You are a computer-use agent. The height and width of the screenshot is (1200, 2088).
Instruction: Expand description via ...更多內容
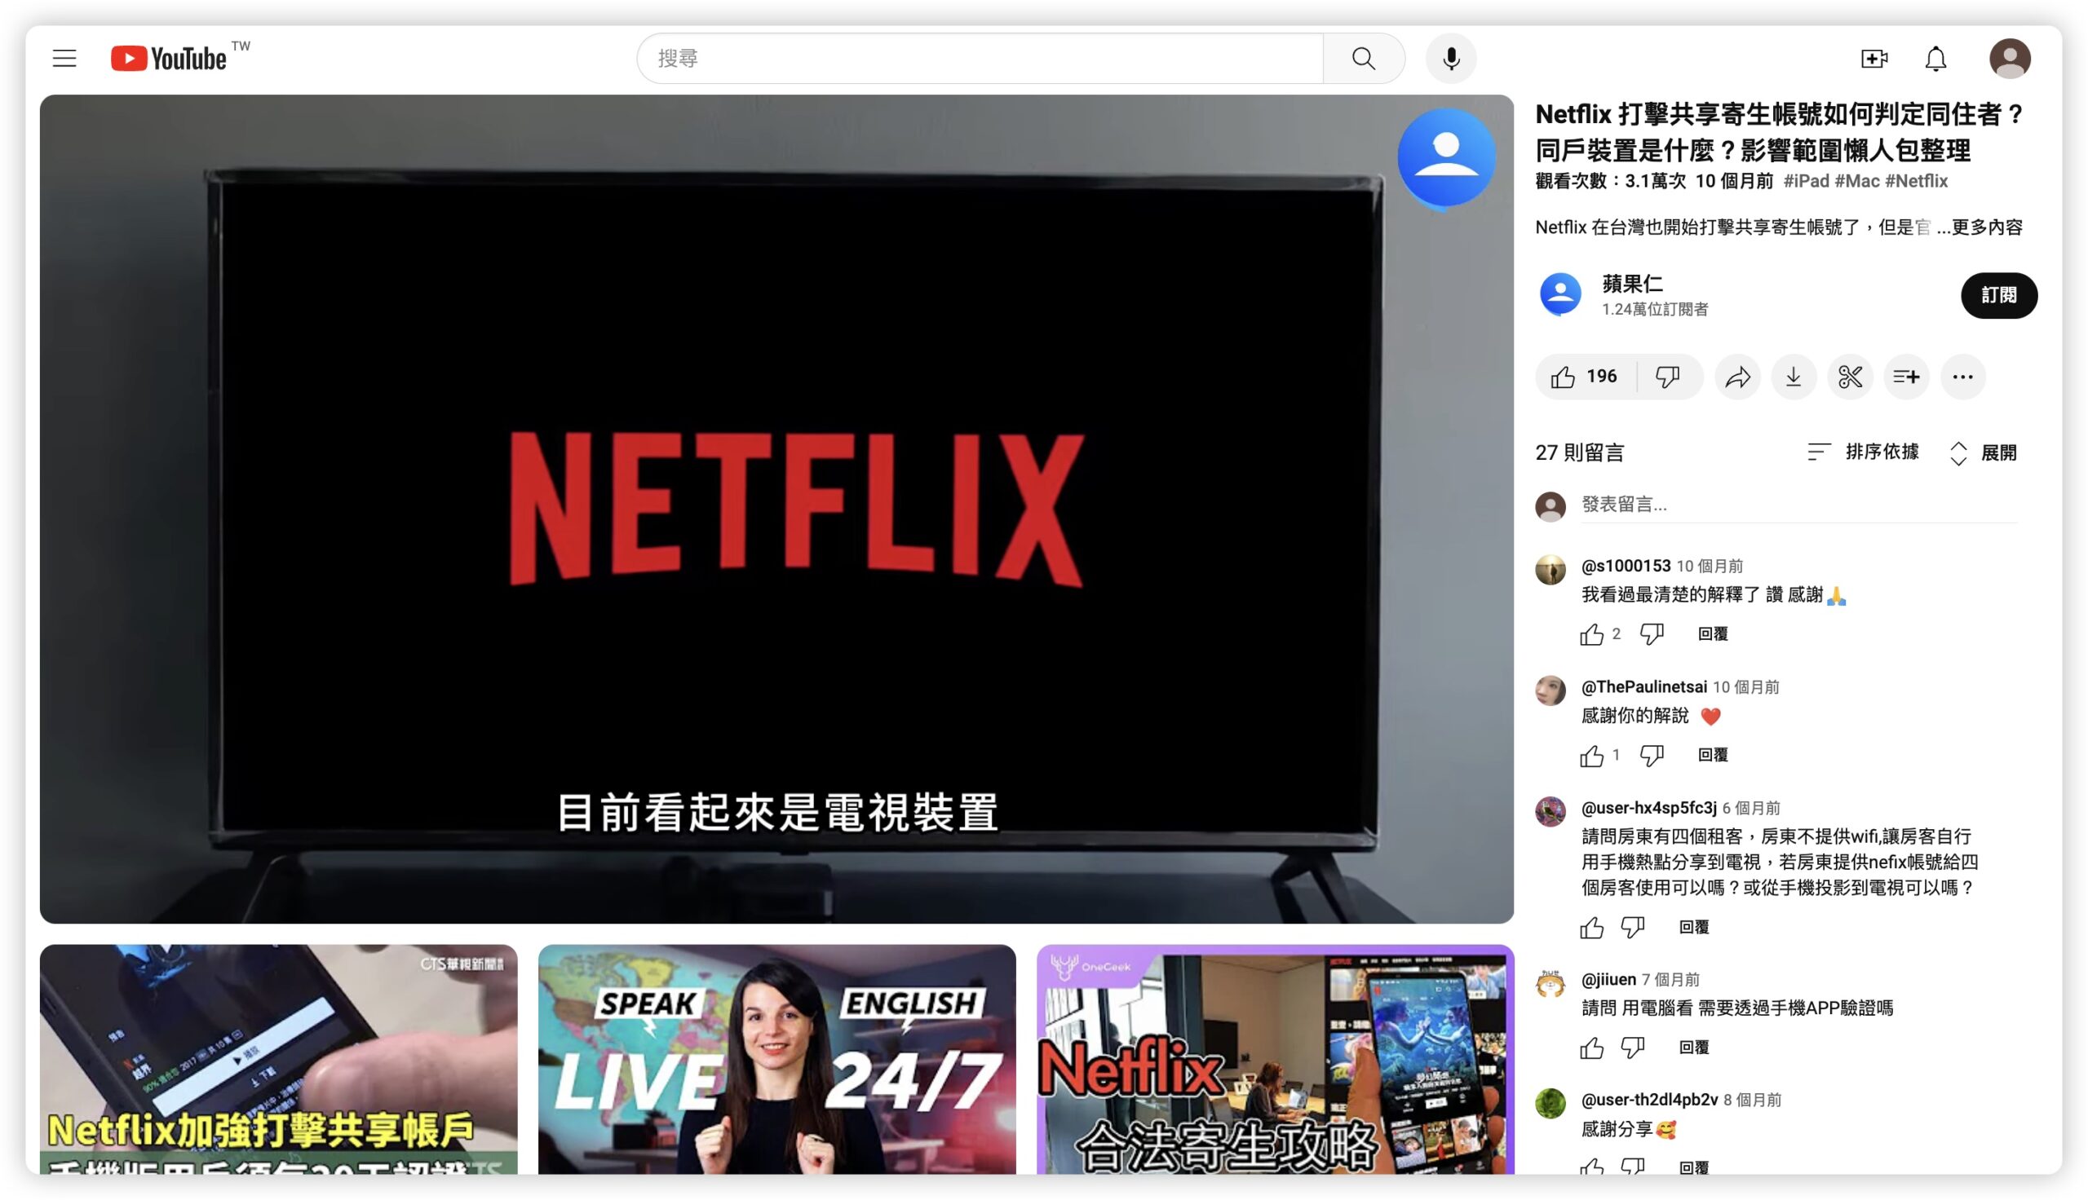click(x=1980, y=227)
